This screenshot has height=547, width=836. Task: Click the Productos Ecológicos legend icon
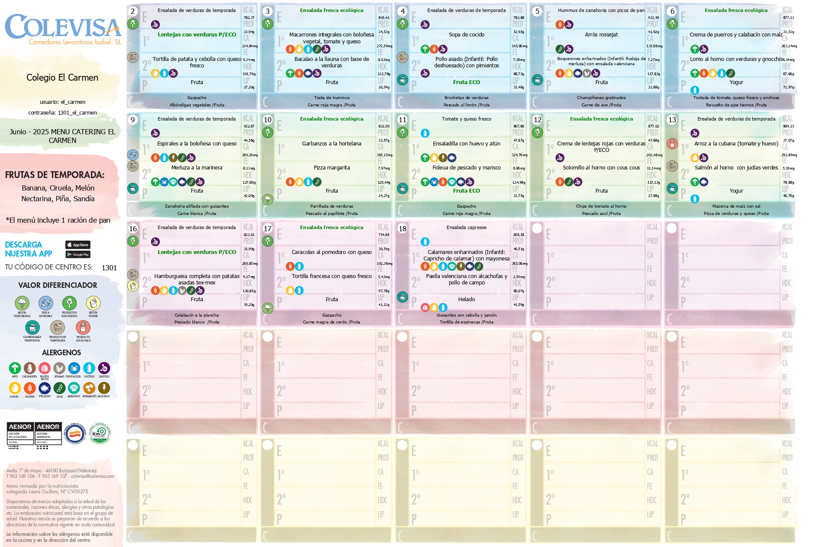(69, 303)
